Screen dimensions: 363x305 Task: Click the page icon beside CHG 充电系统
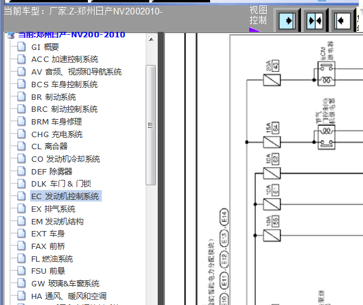(x=22, y=134)
